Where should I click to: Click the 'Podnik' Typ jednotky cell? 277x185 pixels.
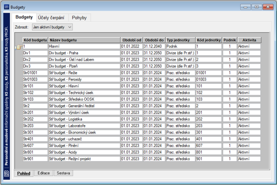point(180,46)
